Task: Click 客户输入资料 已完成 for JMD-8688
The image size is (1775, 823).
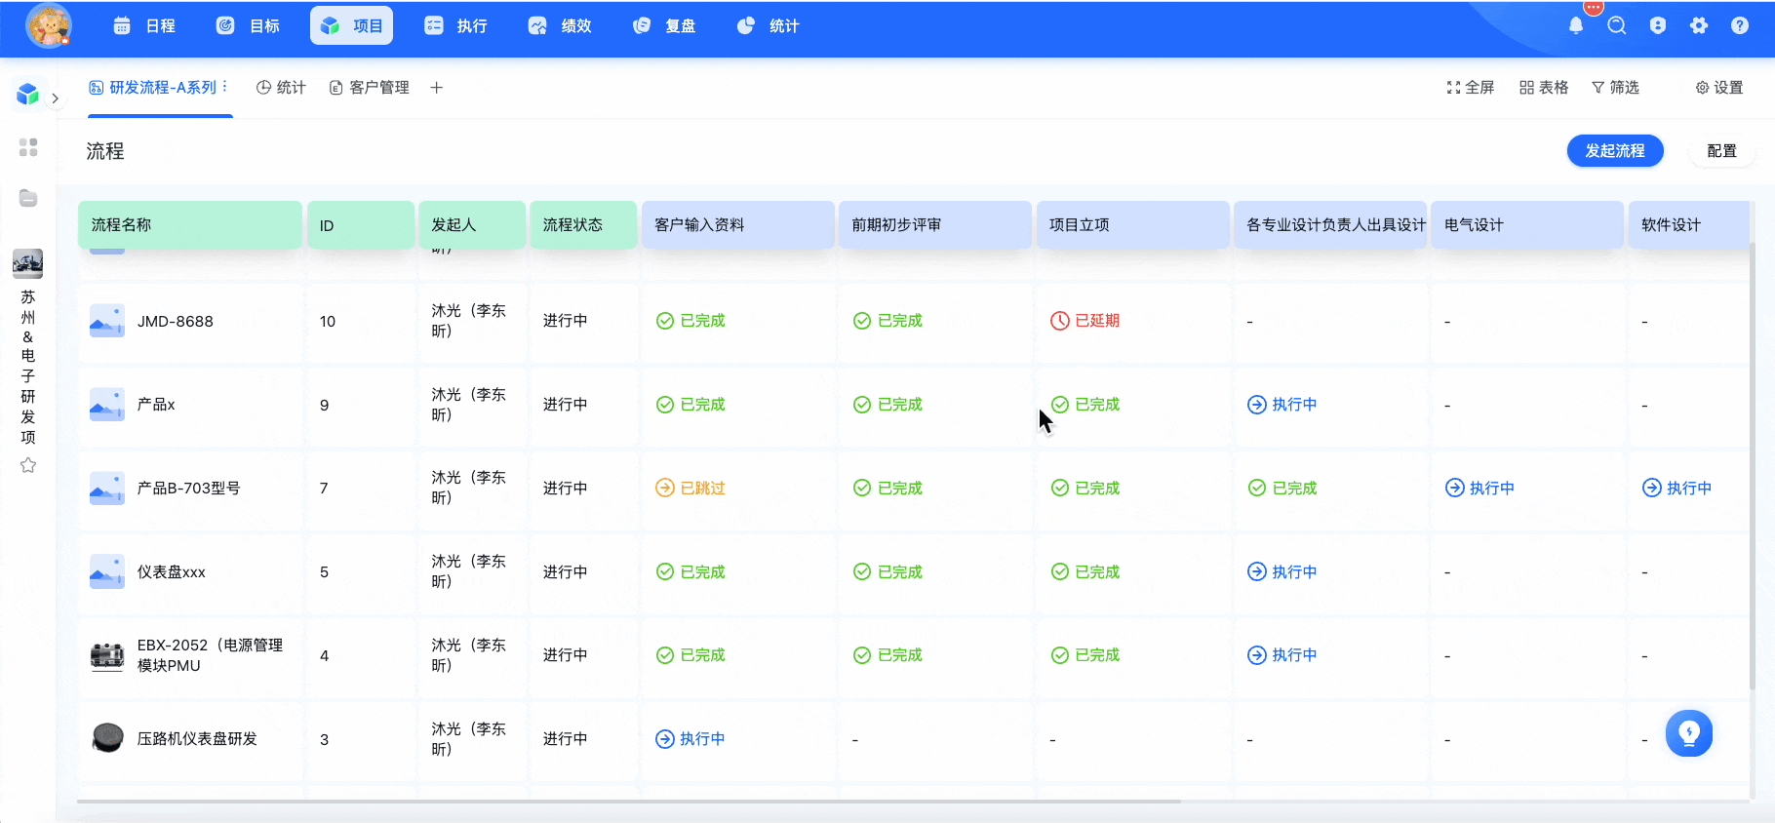Action: (x=690, y=321)
